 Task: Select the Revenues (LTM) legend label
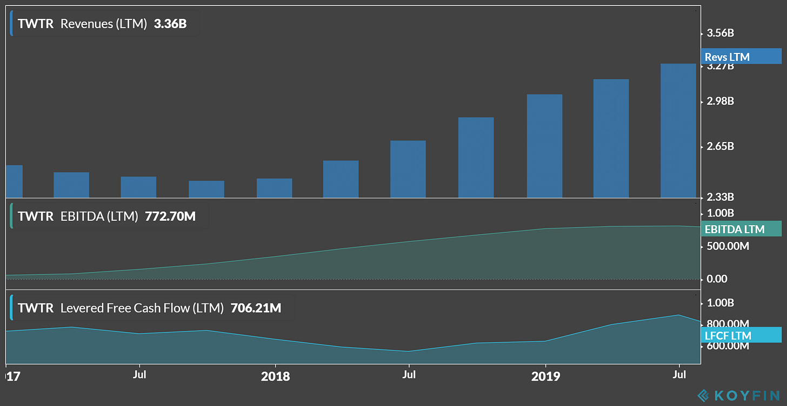tap(104, 24)
